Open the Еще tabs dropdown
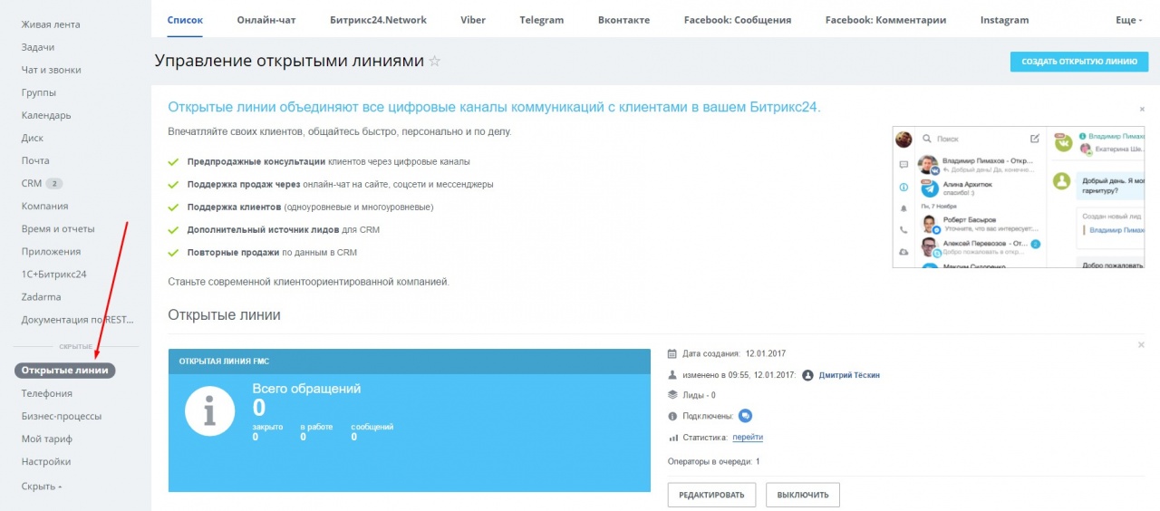 click(1128, 20)
